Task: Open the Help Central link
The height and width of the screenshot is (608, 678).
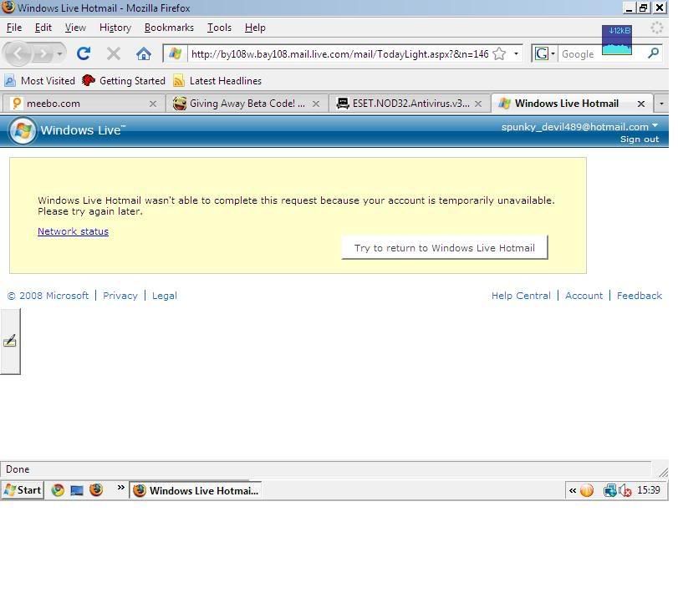Action: click(521, 296)
